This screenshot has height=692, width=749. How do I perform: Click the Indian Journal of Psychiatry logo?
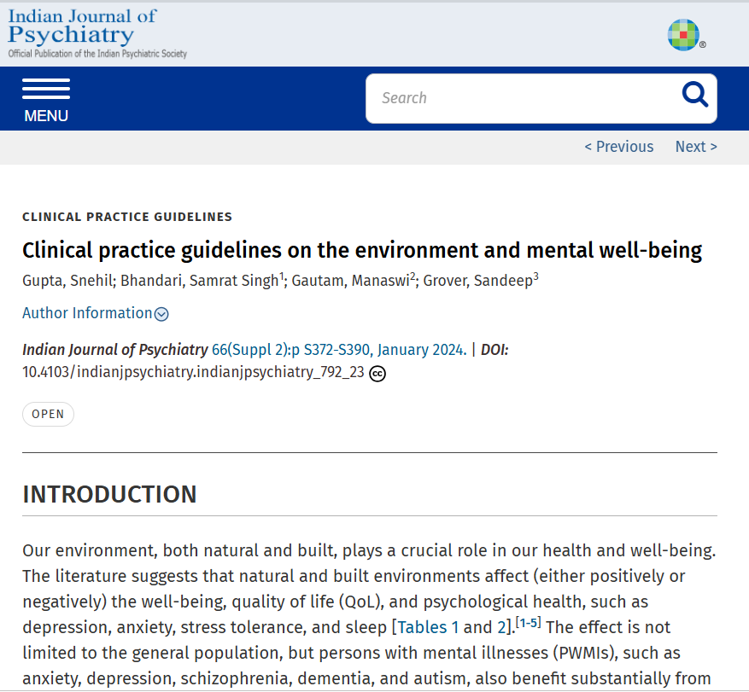97,32
